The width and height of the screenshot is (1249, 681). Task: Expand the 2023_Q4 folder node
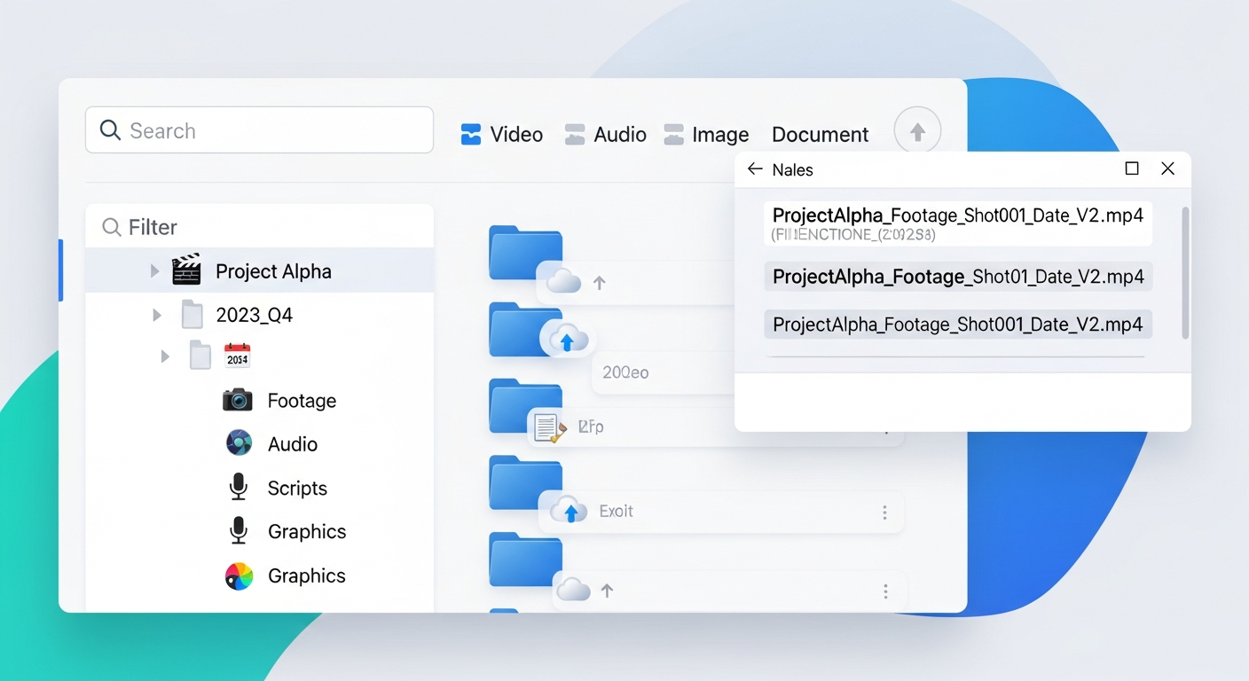[x=156, y=315]
